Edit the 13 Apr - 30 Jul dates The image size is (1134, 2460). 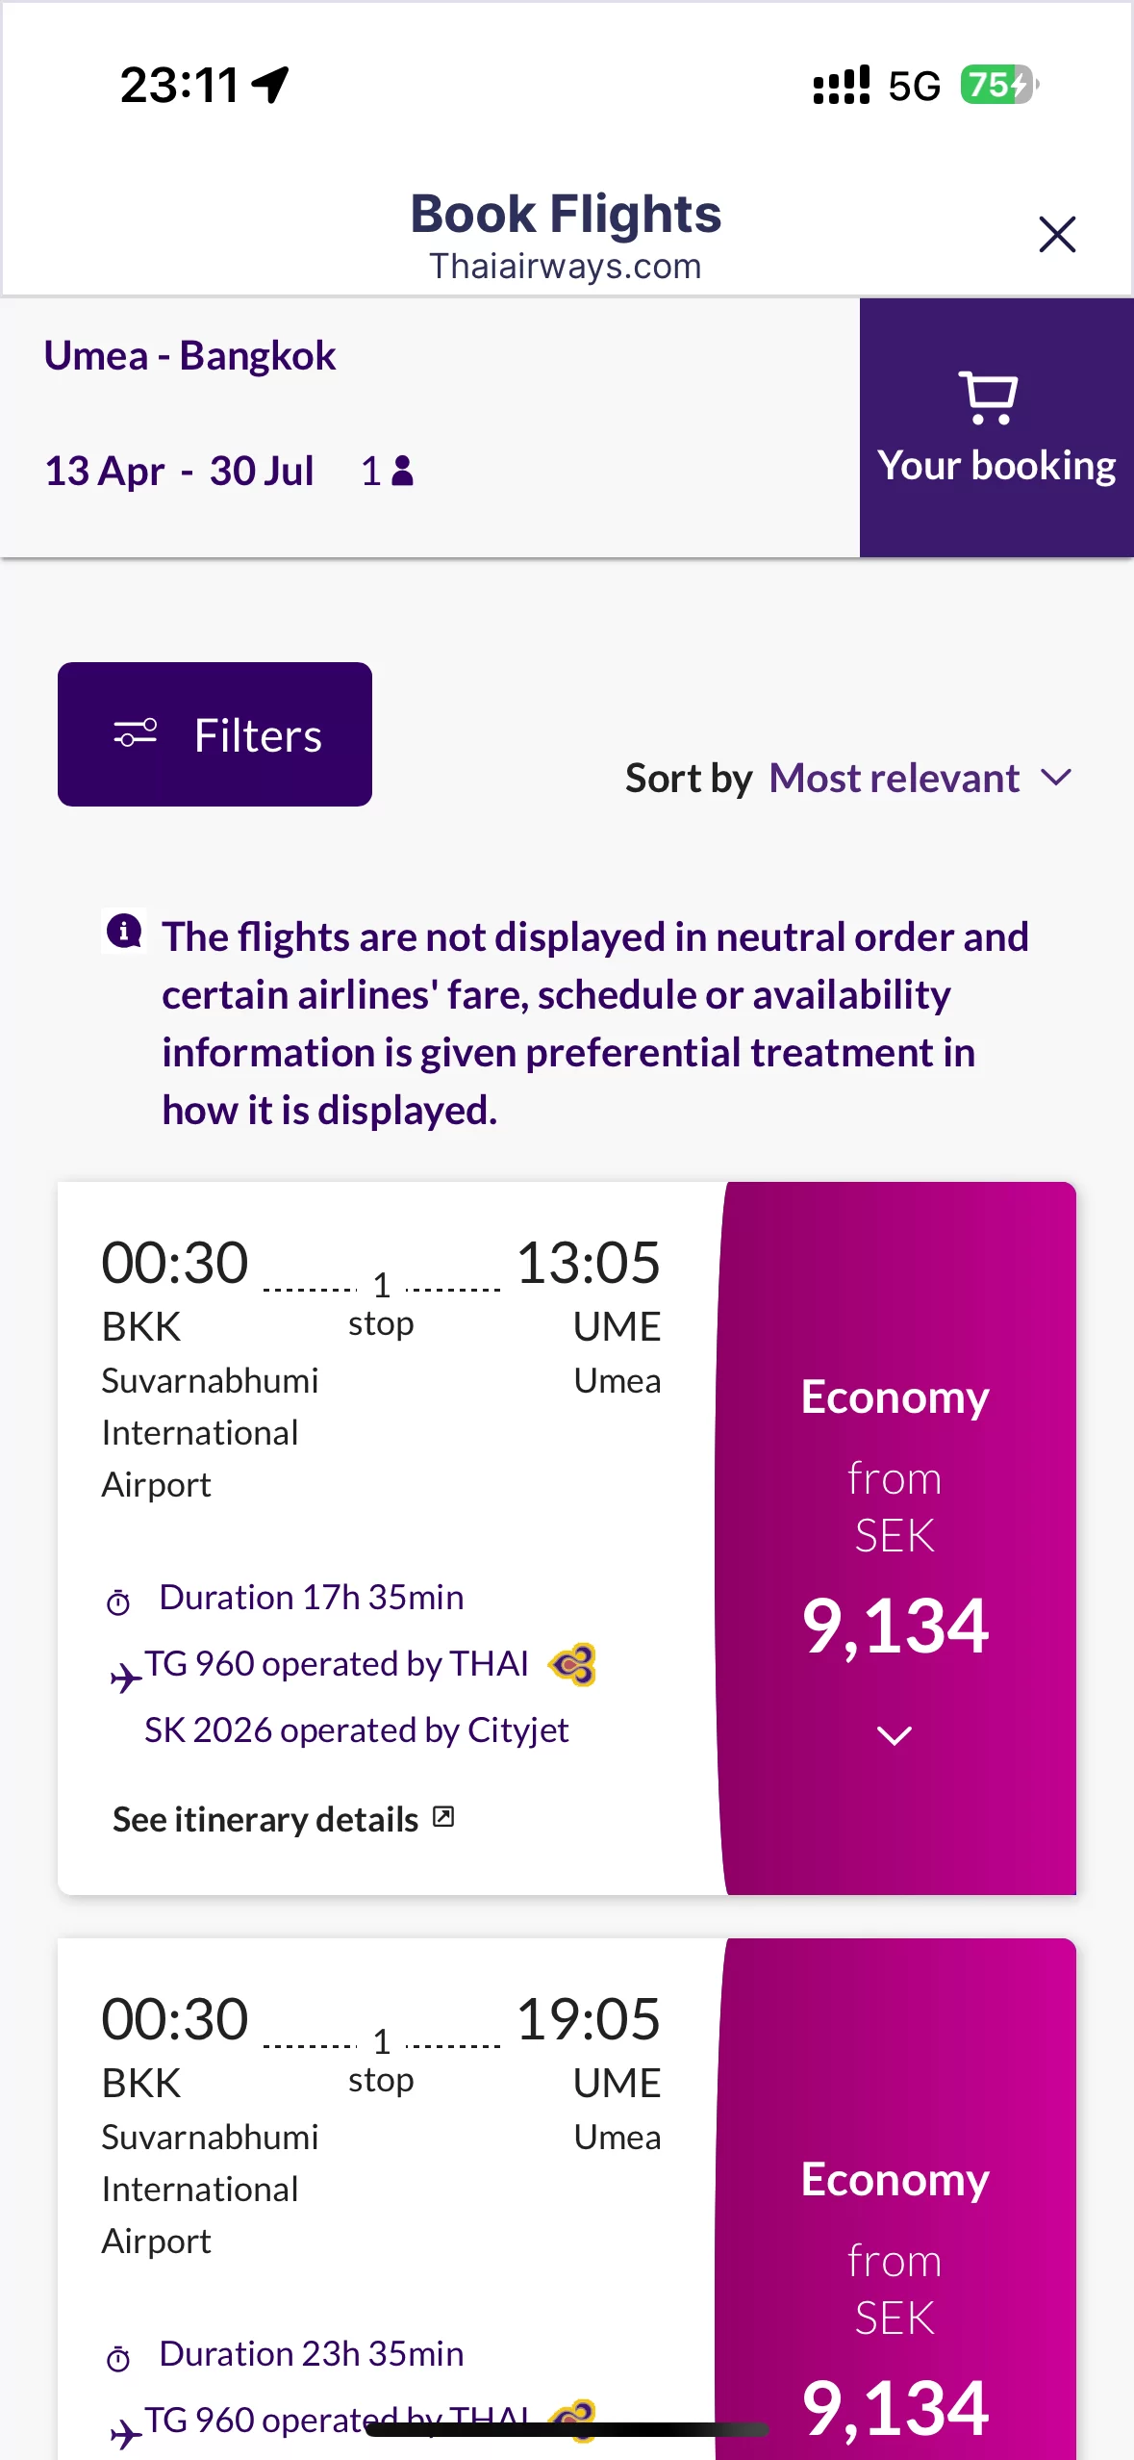180,472
